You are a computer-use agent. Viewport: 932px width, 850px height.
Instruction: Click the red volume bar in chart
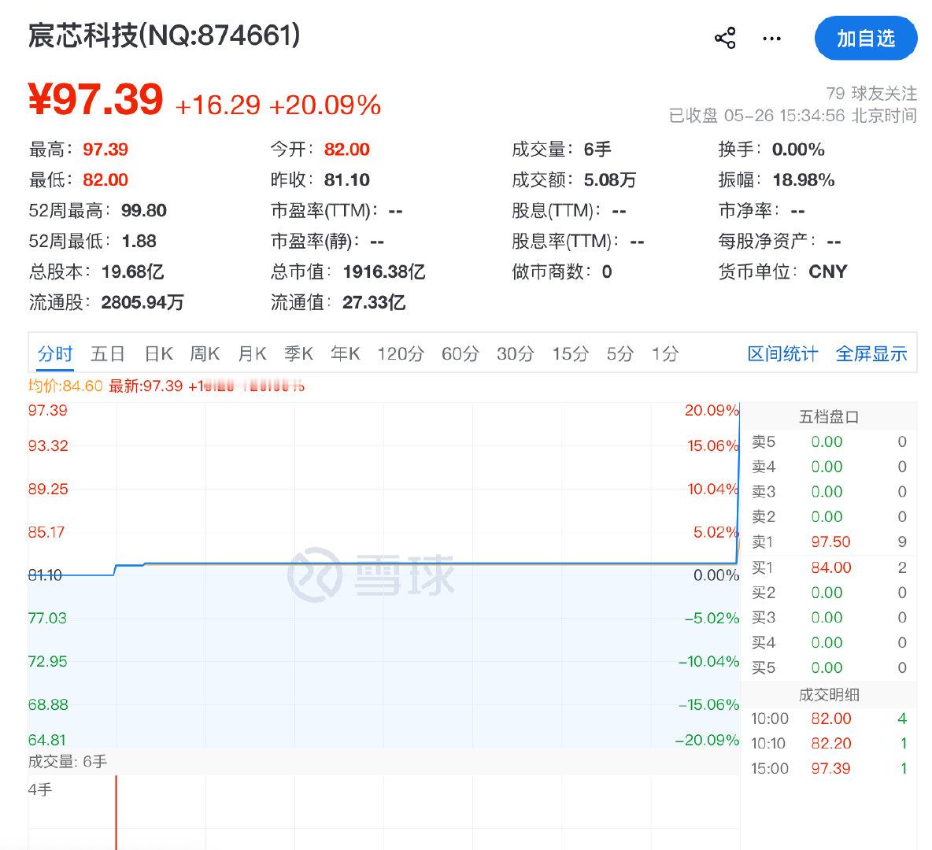pyautogui.click(x=116, y=812)
